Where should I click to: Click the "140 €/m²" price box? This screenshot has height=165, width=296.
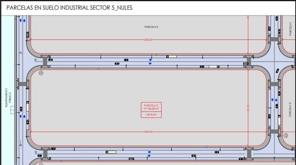[x=151, y=114]
